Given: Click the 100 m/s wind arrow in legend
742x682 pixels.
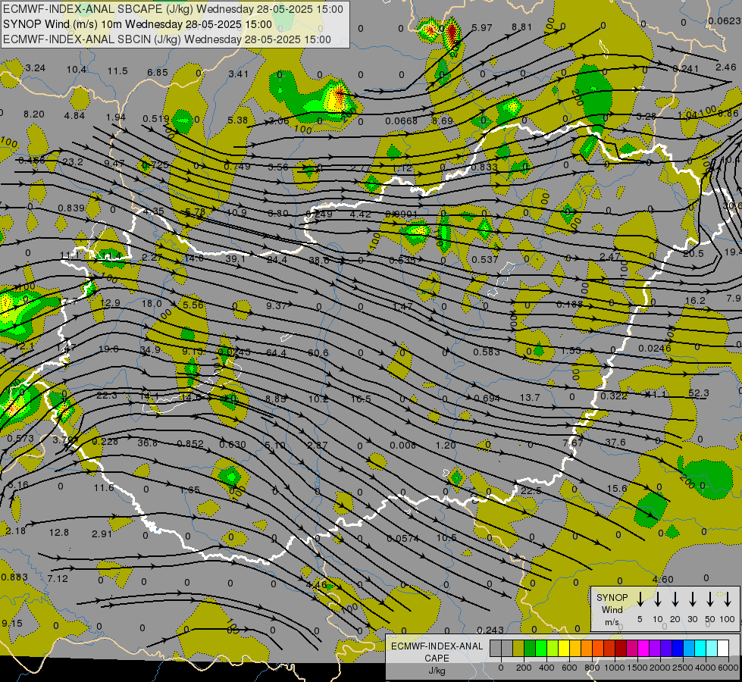Looking at the screenshot, I should pyautogui.click(x=728, y=599).
